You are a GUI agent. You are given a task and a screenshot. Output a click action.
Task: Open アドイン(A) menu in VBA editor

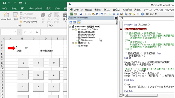(158, 10)
